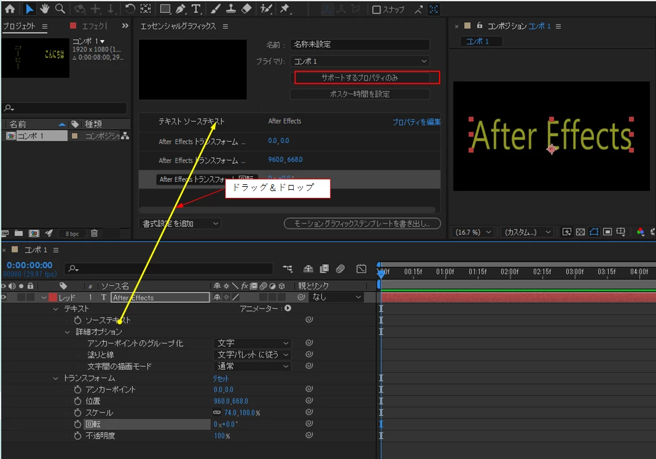The height and width of the screenshot is (459, 656).
Task: Collapse the 詳細オプション group
Action: pos(68,332)
